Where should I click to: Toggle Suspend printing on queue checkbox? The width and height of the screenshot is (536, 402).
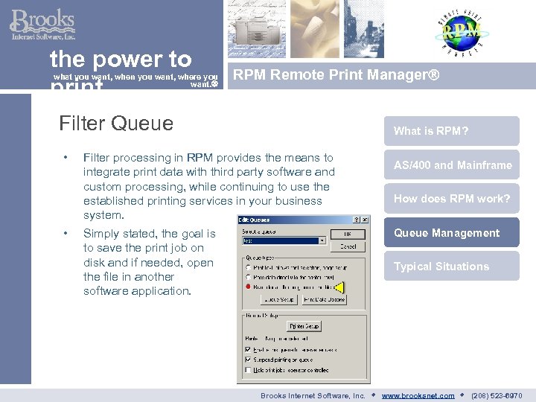[x=248, y=360]
